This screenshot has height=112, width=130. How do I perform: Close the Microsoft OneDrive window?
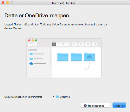tap(3, 3)
